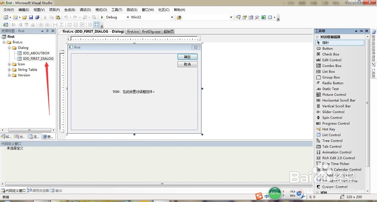The height and width of the screenshot is (202, 377).
Task: Collapse the 对话框编辑器 toolbox section
Action: (x=317, y=37)
